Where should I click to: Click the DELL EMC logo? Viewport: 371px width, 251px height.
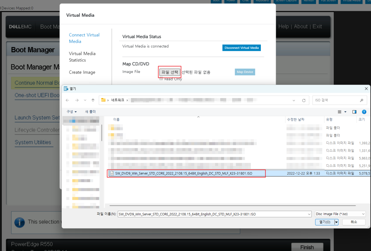20,27
